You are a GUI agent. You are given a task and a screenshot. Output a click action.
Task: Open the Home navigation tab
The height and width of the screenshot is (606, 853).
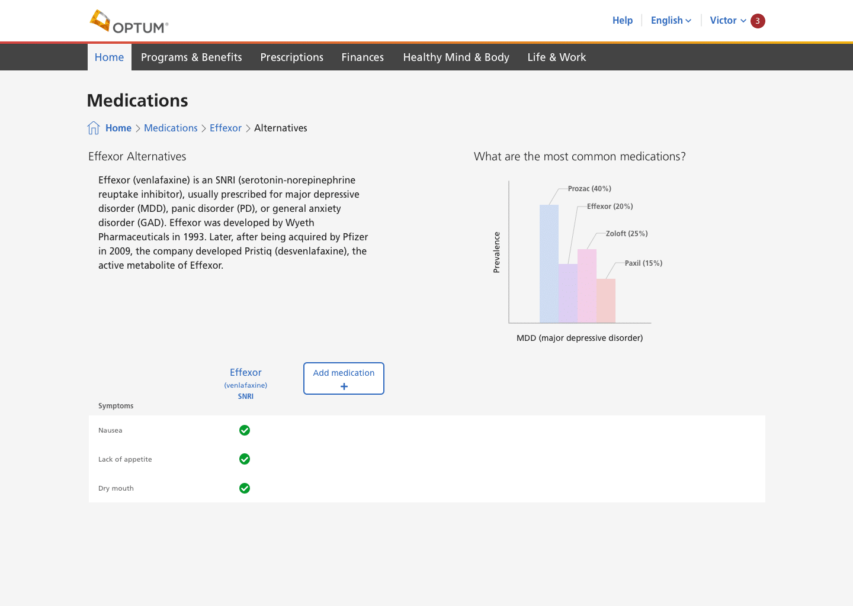coord(110,57)
